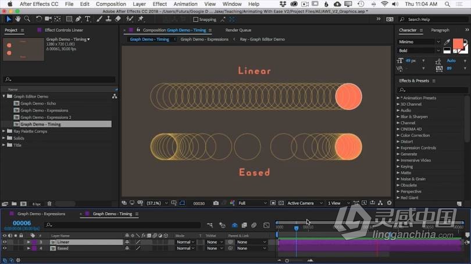Pick the Rectangle shape tool
The width and height of the screenshot is (471, 264).
pyautogui.click(x=68, y=19)
